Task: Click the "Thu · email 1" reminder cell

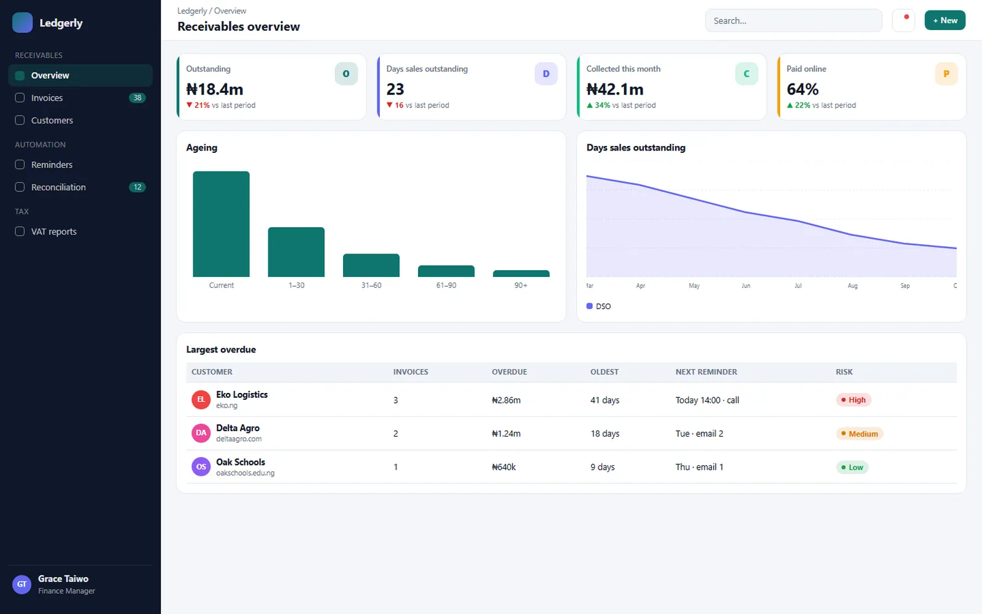Action: point(700,467)
